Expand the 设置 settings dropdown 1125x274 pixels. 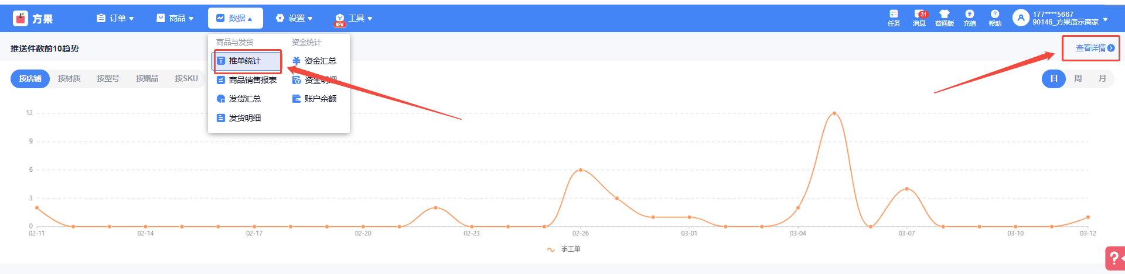click(294, 19)
